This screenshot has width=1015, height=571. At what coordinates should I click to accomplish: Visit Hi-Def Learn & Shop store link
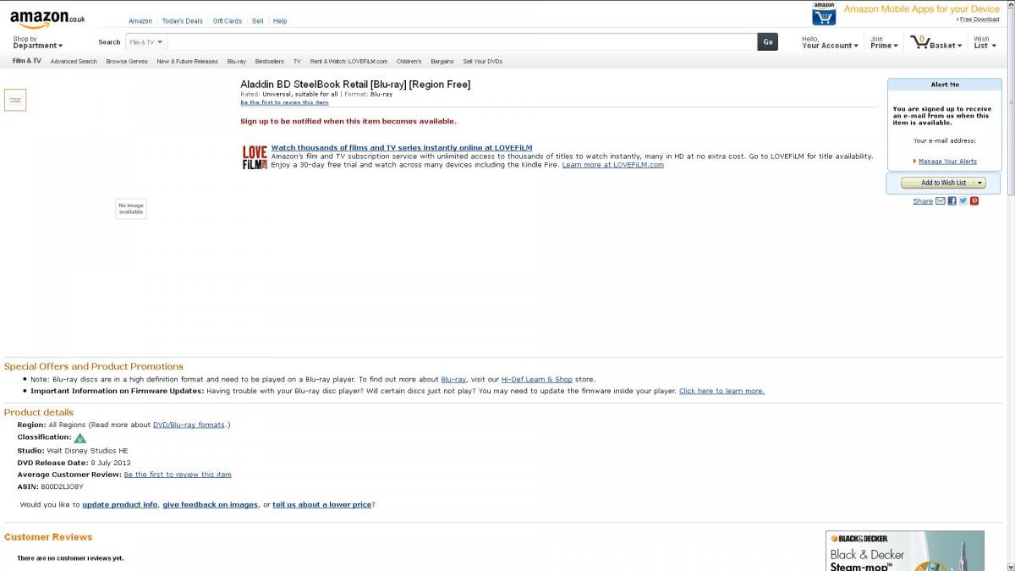coord(536,380)
